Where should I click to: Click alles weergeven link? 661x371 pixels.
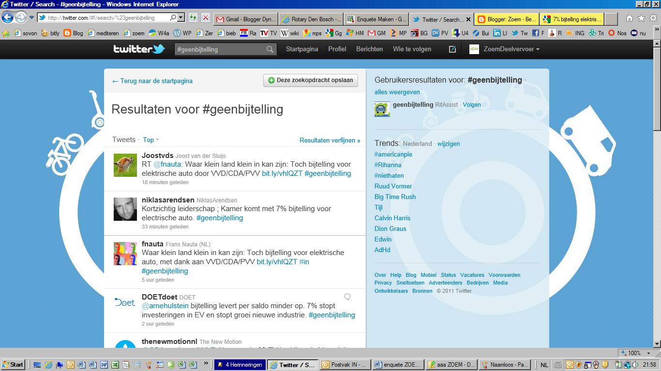[x=397, y=92]
